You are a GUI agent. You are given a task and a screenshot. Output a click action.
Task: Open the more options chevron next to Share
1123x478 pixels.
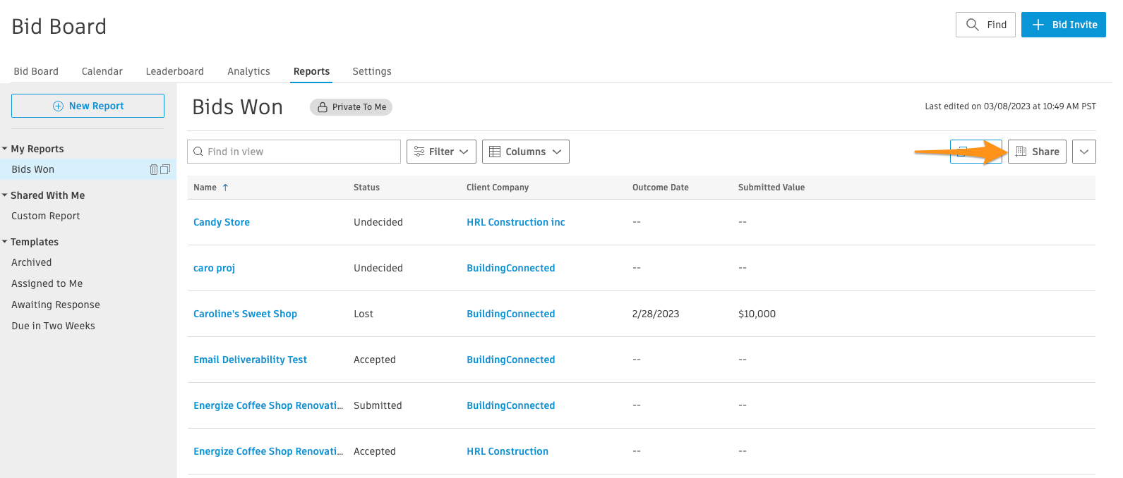click(1084, 152)
